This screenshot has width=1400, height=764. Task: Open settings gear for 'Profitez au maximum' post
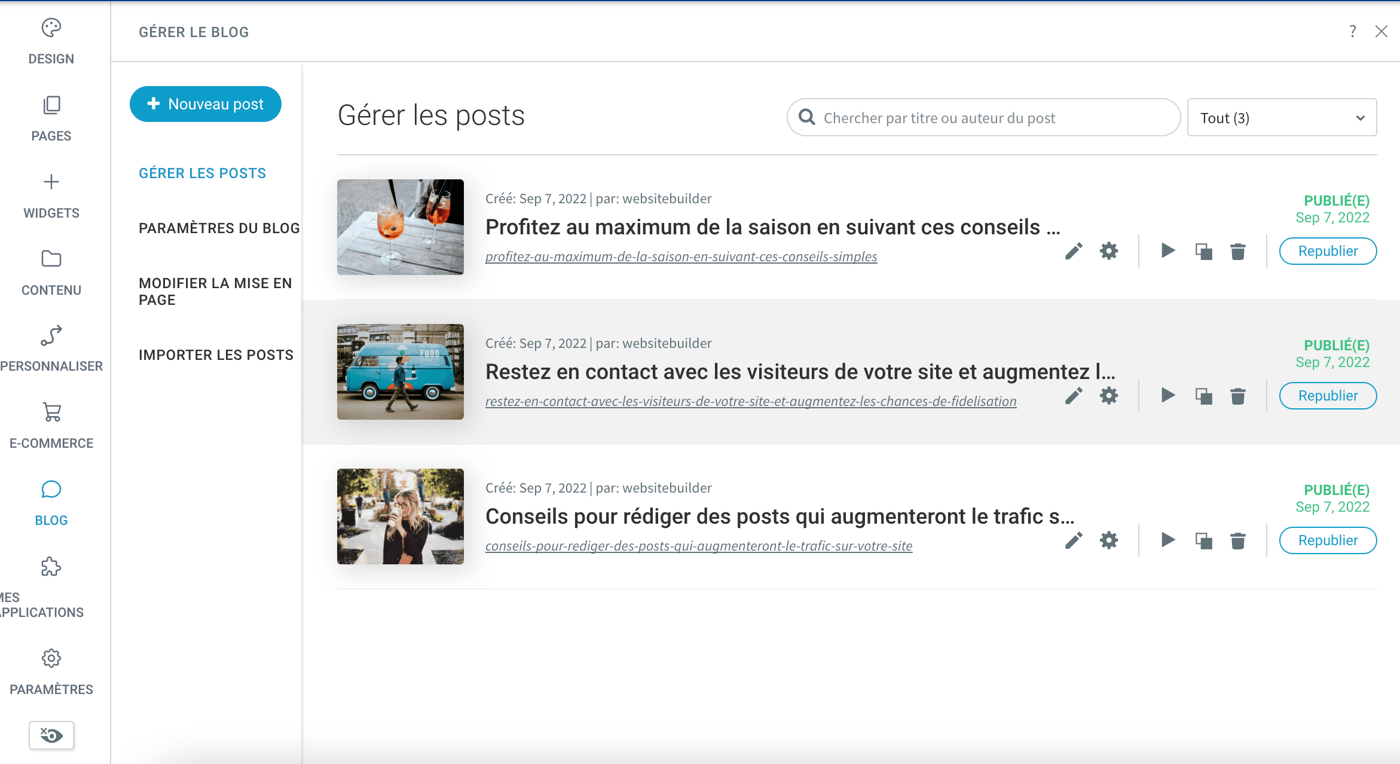click(x=1109, y=251)
